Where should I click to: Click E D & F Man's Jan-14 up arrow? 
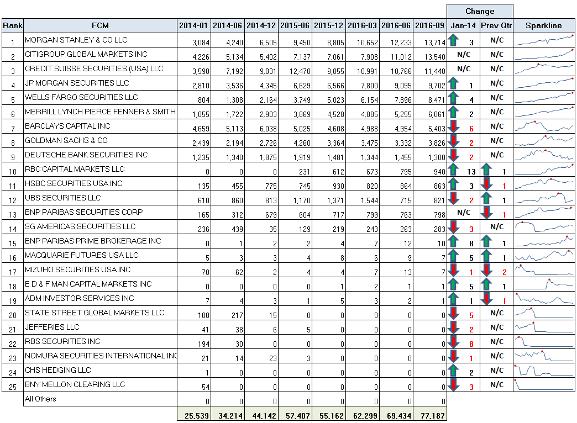click(453, 284)
